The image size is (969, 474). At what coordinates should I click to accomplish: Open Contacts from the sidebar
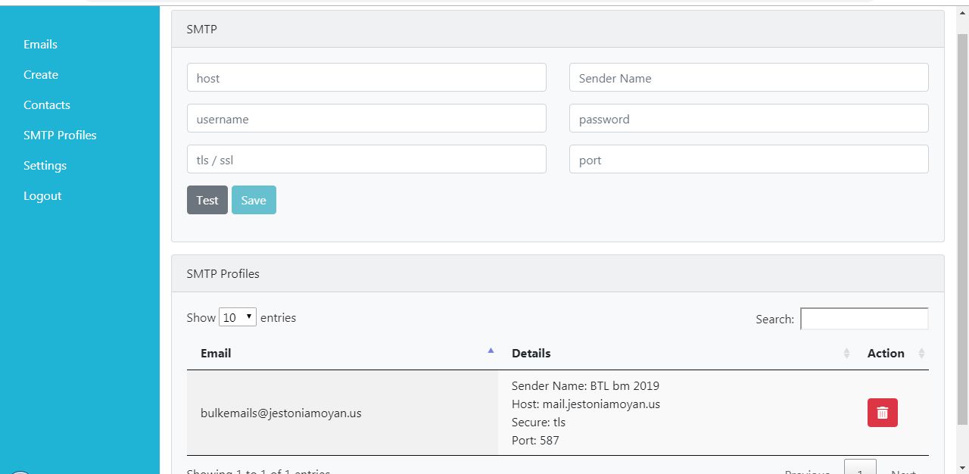(47, 104)
